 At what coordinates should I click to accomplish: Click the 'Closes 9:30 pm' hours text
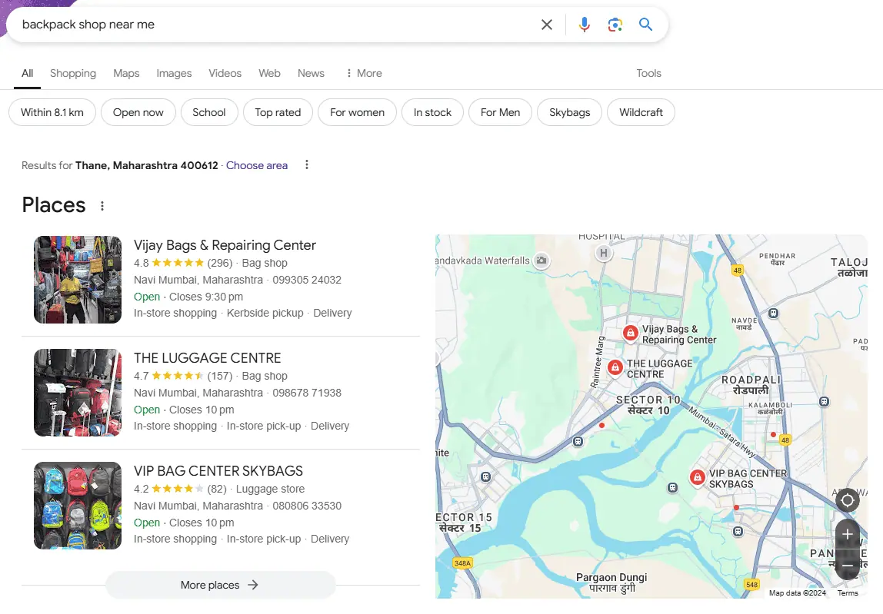206,297
